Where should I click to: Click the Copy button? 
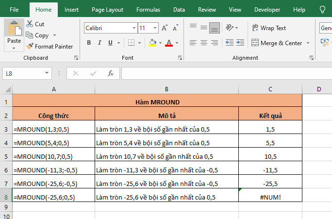pyautogui.click(x=38, y=35)
